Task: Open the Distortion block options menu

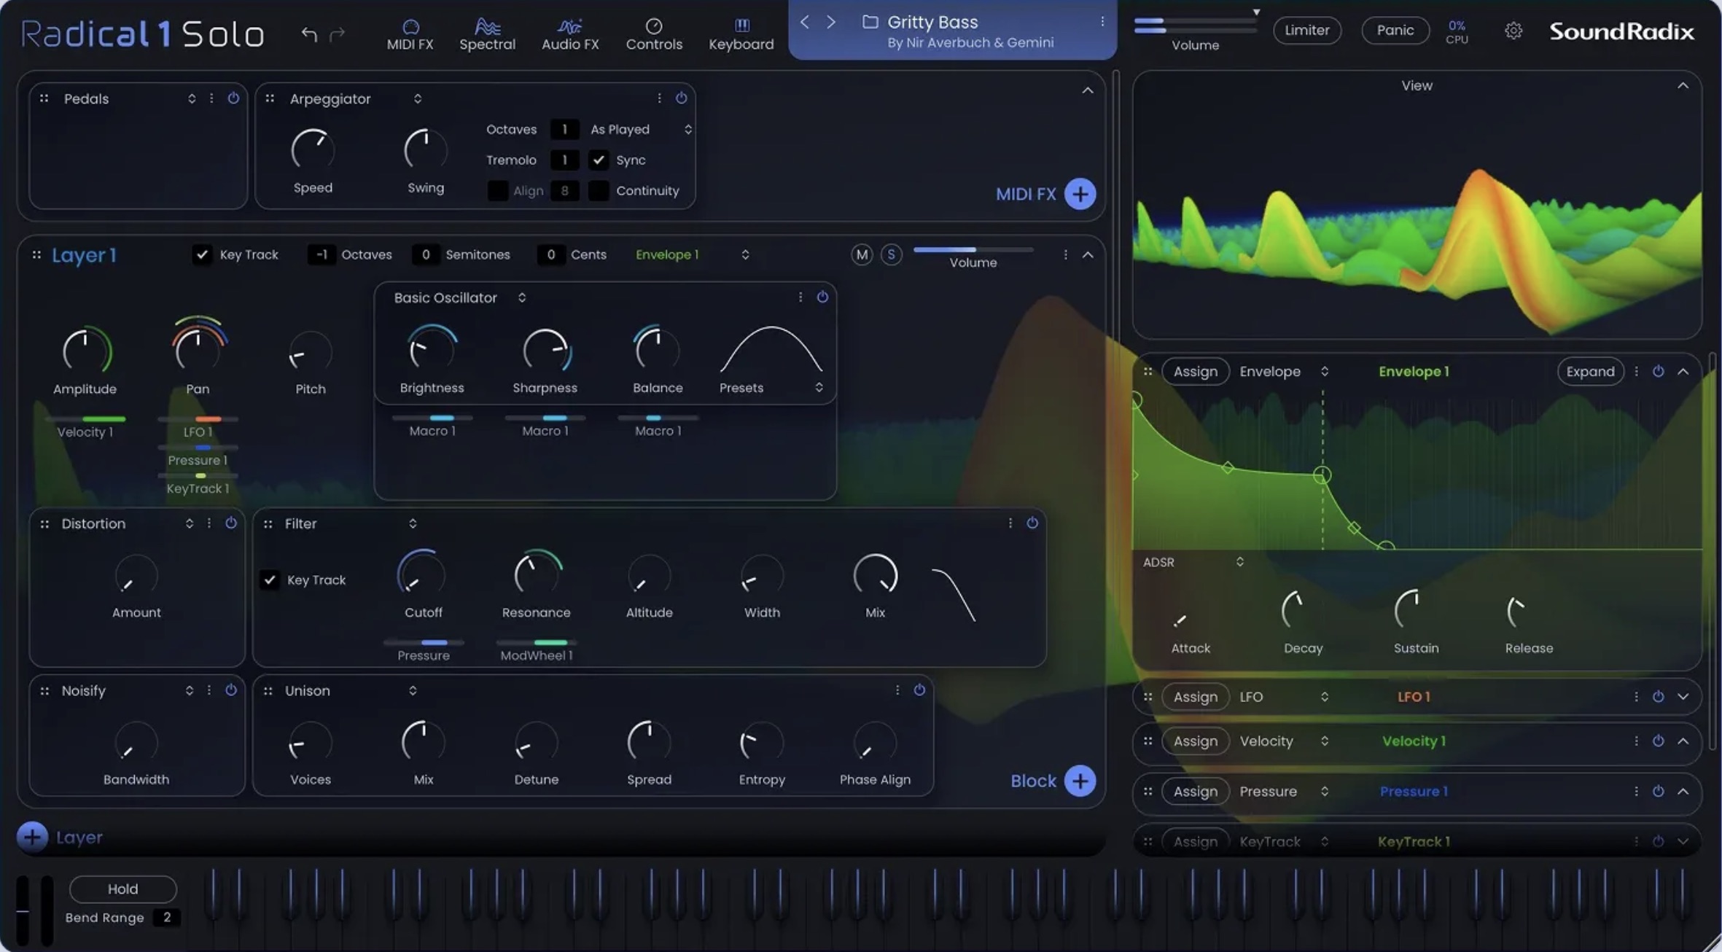Action: tap(209, 523)
